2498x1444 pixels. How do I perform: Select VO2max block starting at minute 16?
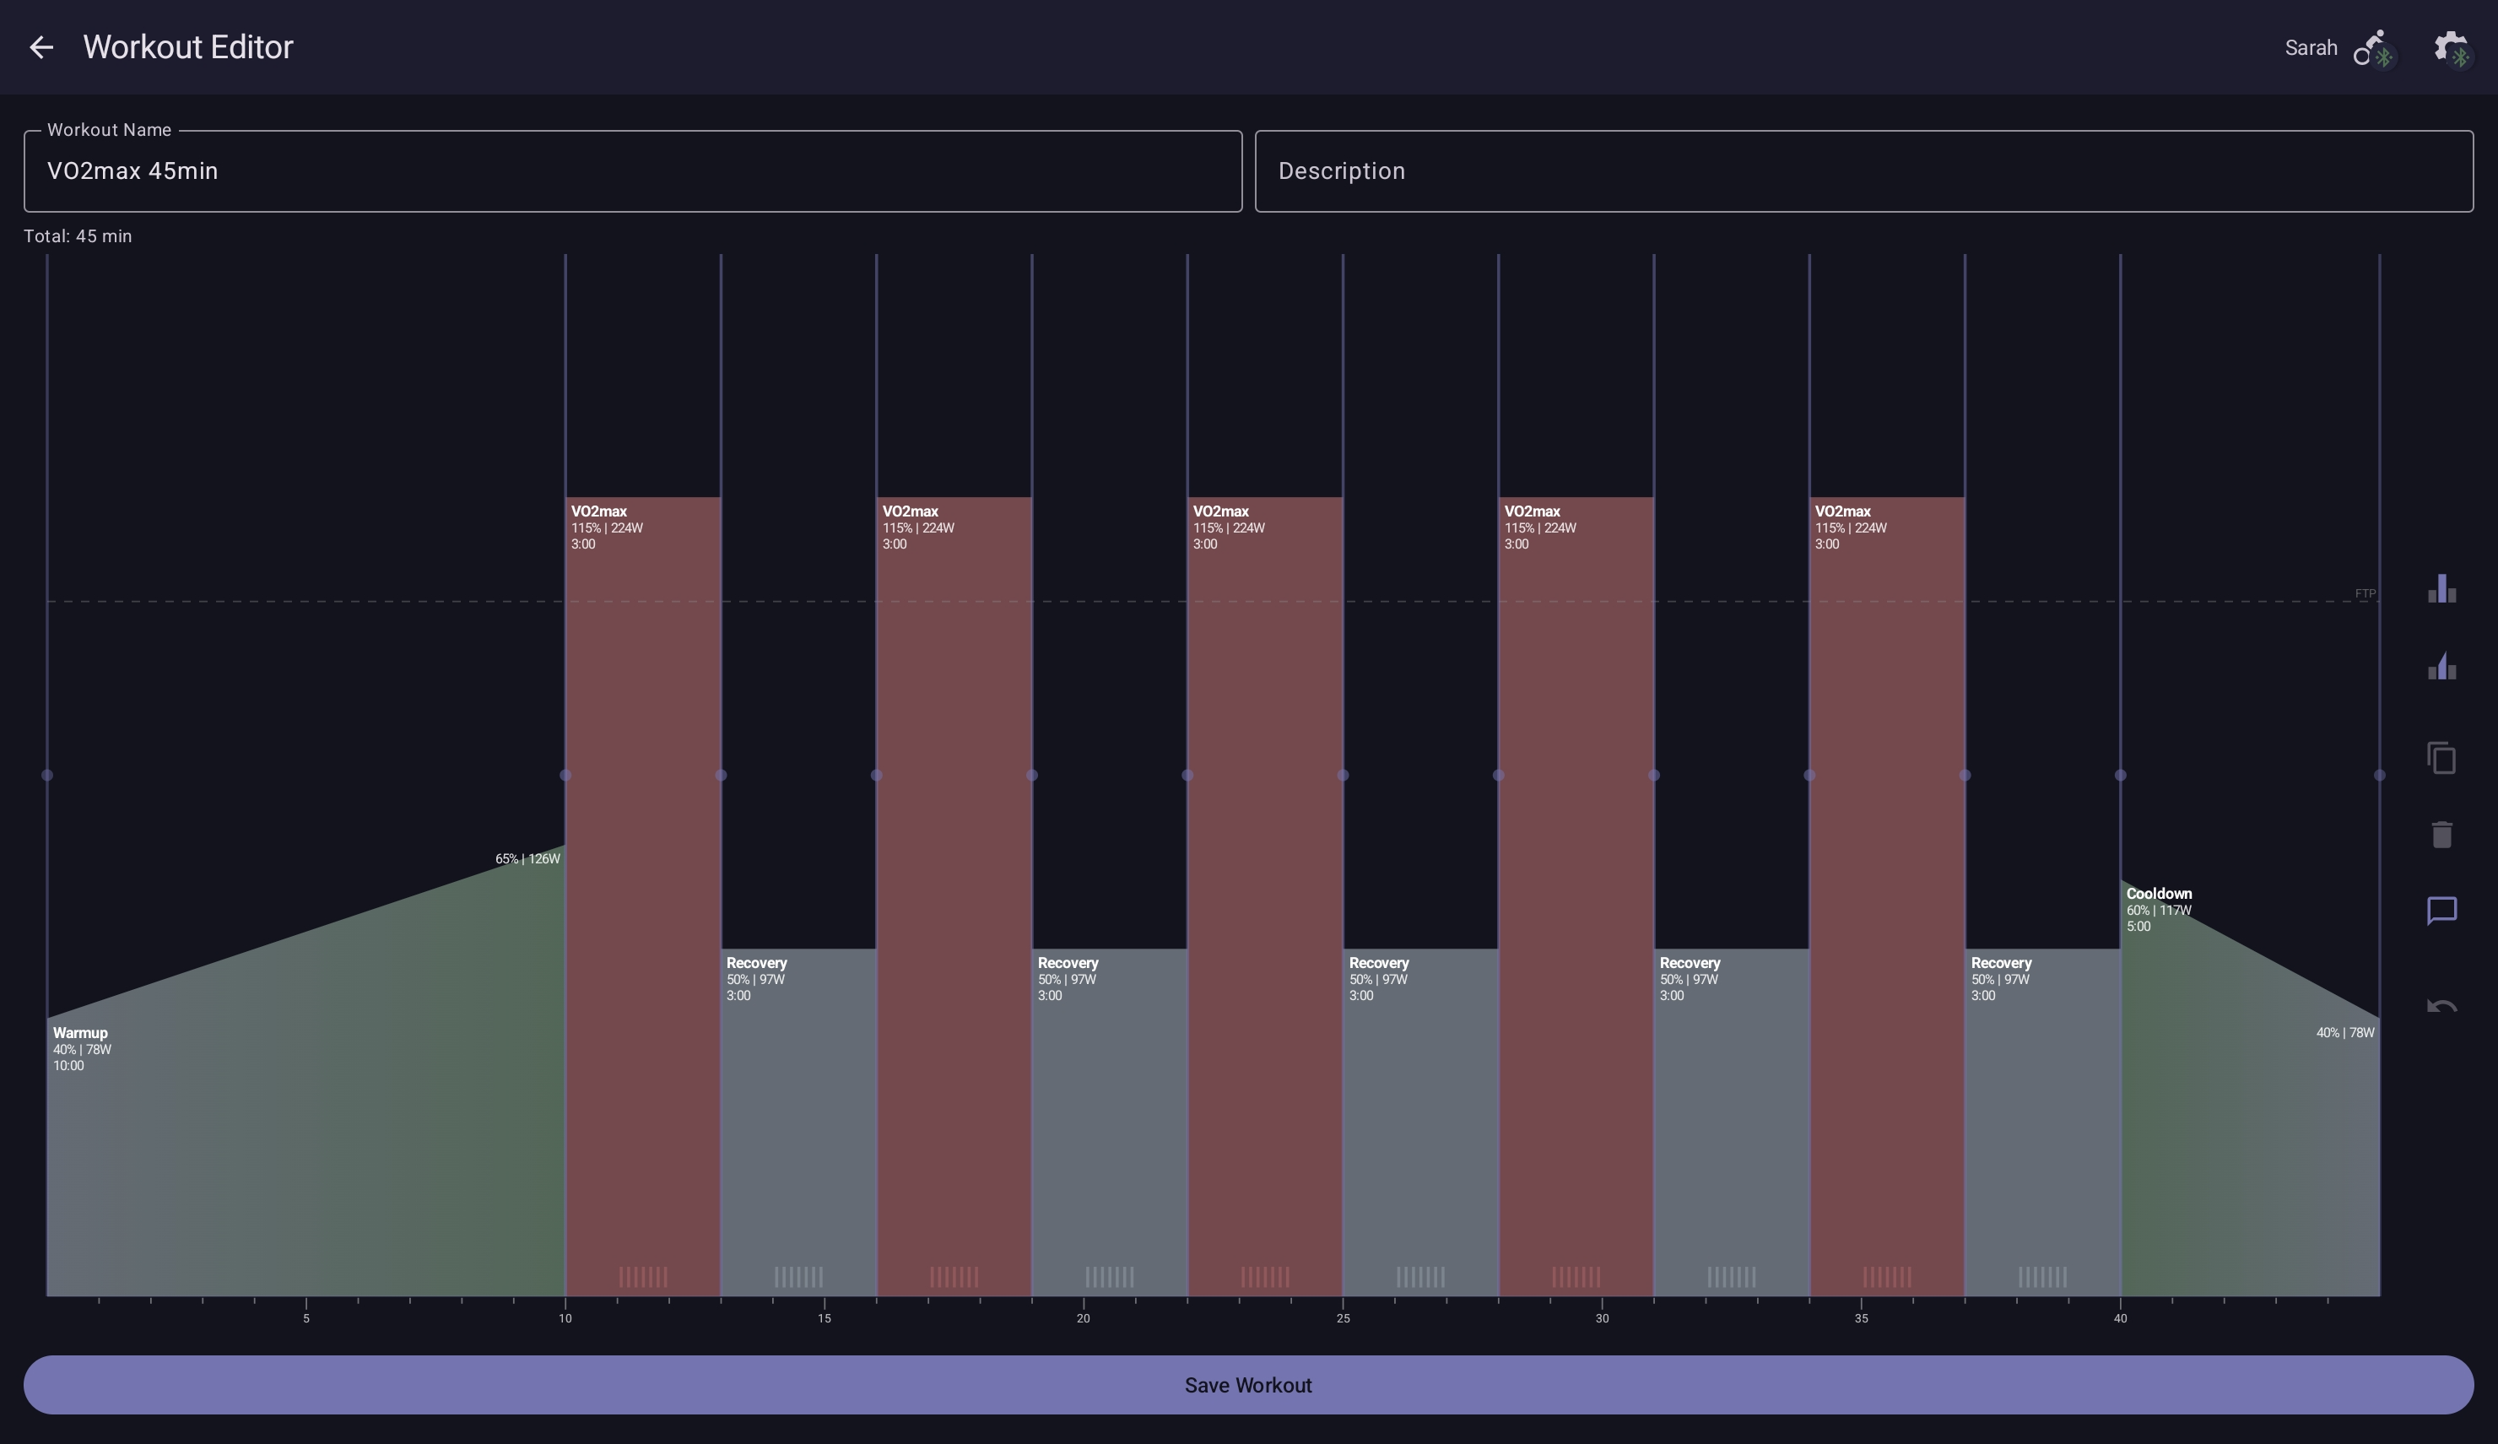[954, 896]
